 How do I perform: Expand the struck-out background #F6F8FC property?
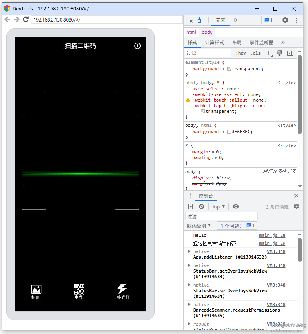[x=224, y=132]
